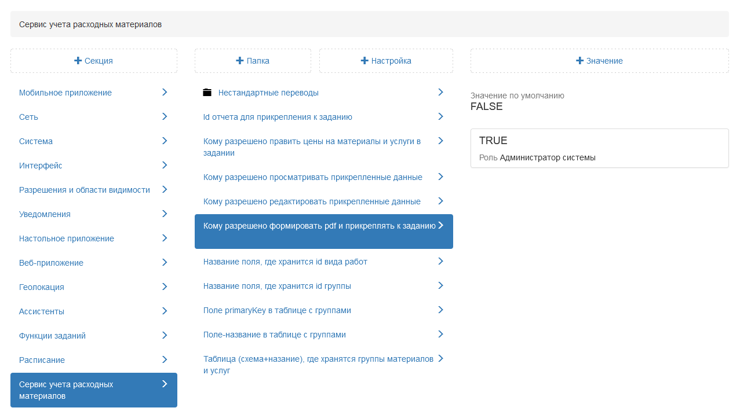This screenshot has width=740, height=415.
Task: Select Разрешения и области видимости section
Action: 85,190
